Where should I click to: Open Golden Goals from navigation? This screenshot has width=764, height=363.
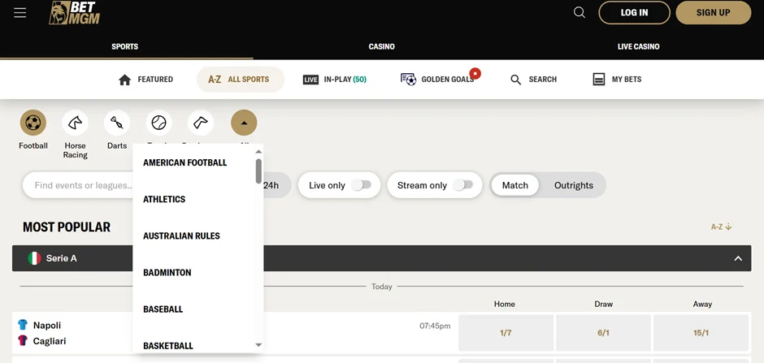[x=437, y=80]
